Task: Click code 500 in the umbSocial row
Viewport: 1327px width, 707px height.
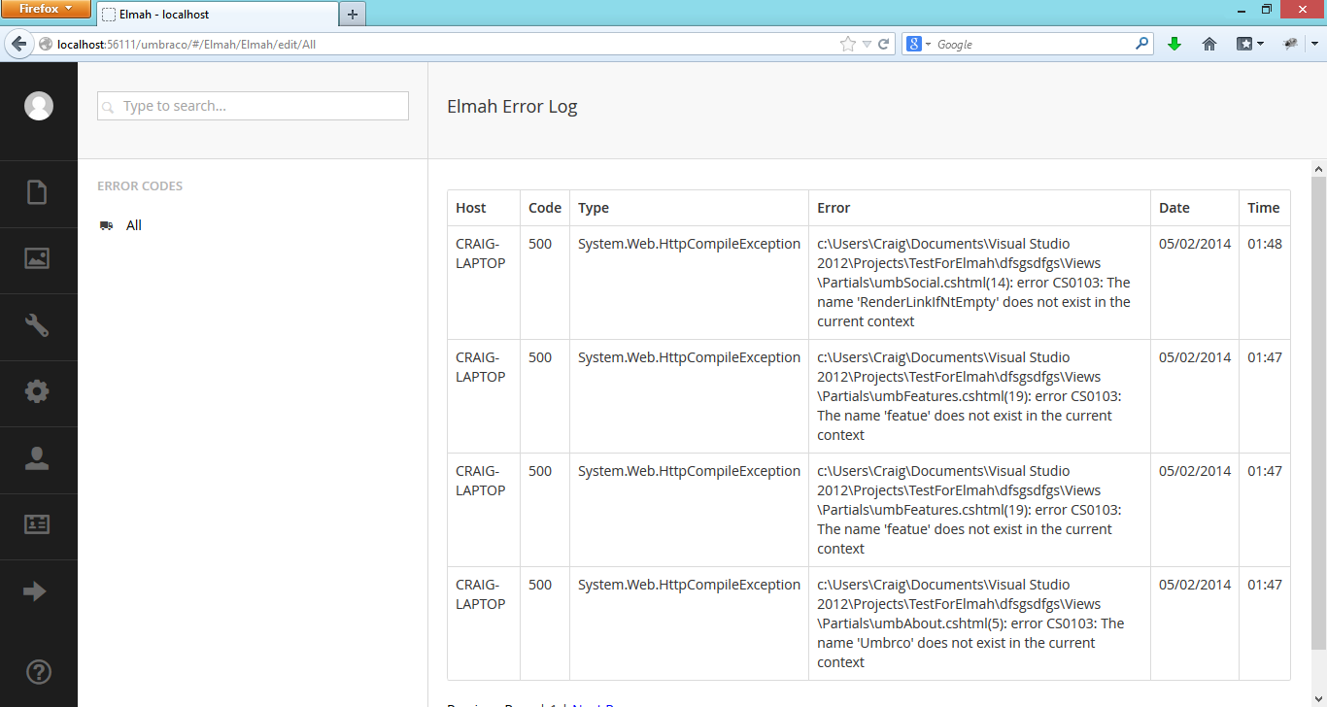Action: coord(540,244)
